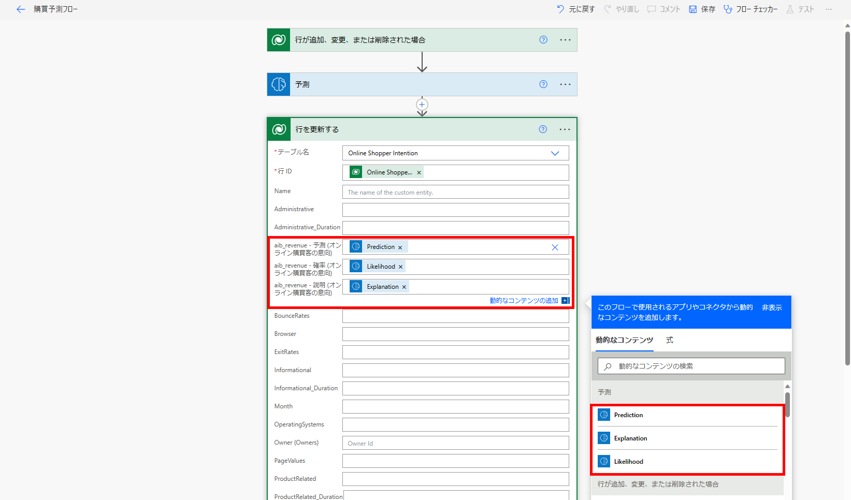Click the Administrative_Duration input field

[456, 228]
